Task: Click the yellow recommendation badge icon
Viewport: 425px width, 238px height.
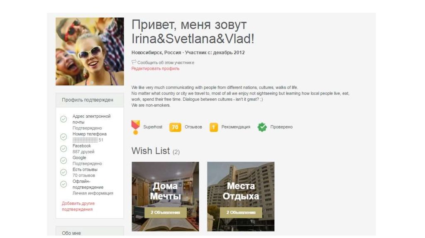Action: coord(214,127)
